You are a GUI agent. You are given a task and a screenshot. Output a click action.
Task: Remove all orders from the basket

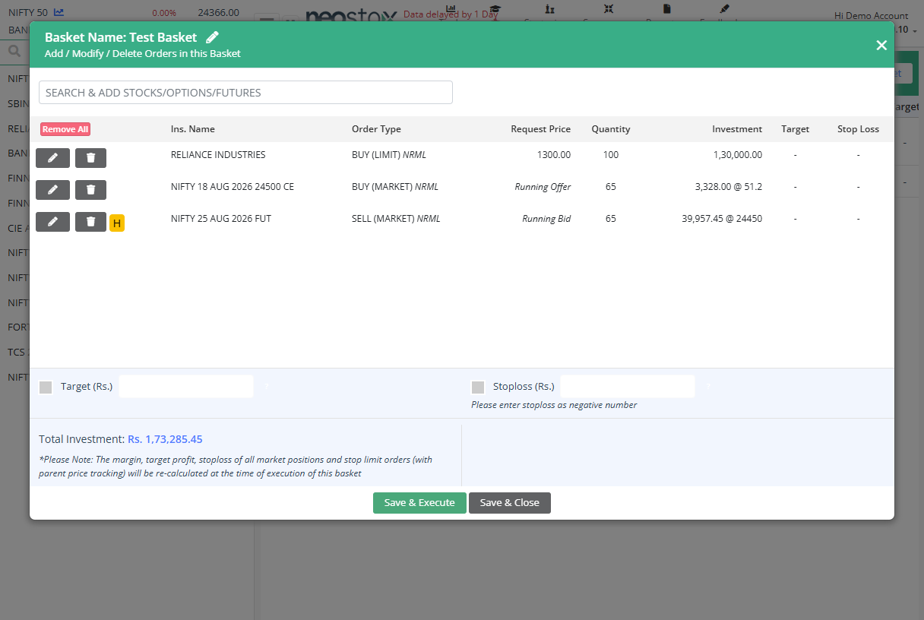[65, 129]
